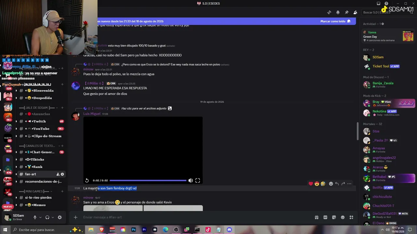Switch to the YouTube channel
Image resolution: width=417 pixels, height=234 pixels.
[x=41, y=129]
